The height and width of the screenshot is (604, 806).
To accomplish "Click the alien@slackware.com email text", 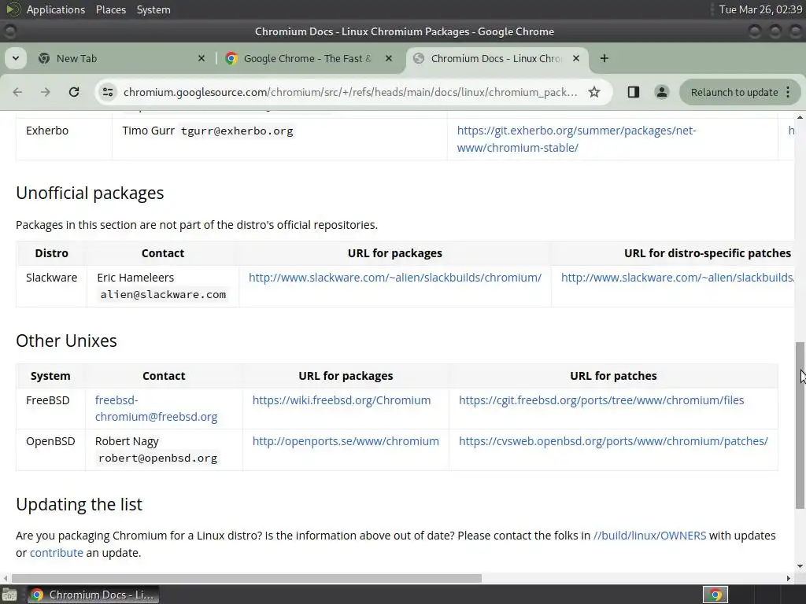I will [163, 295].
